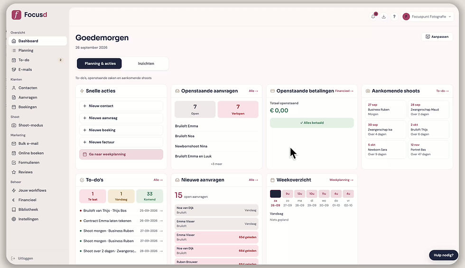
Task: Click the Jouw workflows lightning icon
Action: tap(14, 190)
